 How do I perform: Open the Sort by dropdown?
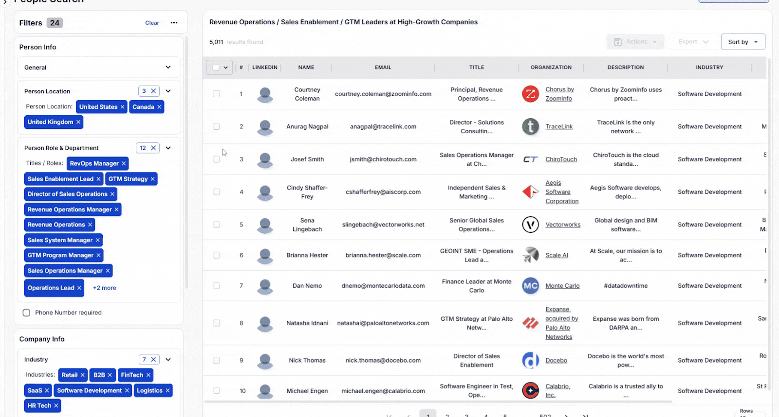[x=742, y=42]
